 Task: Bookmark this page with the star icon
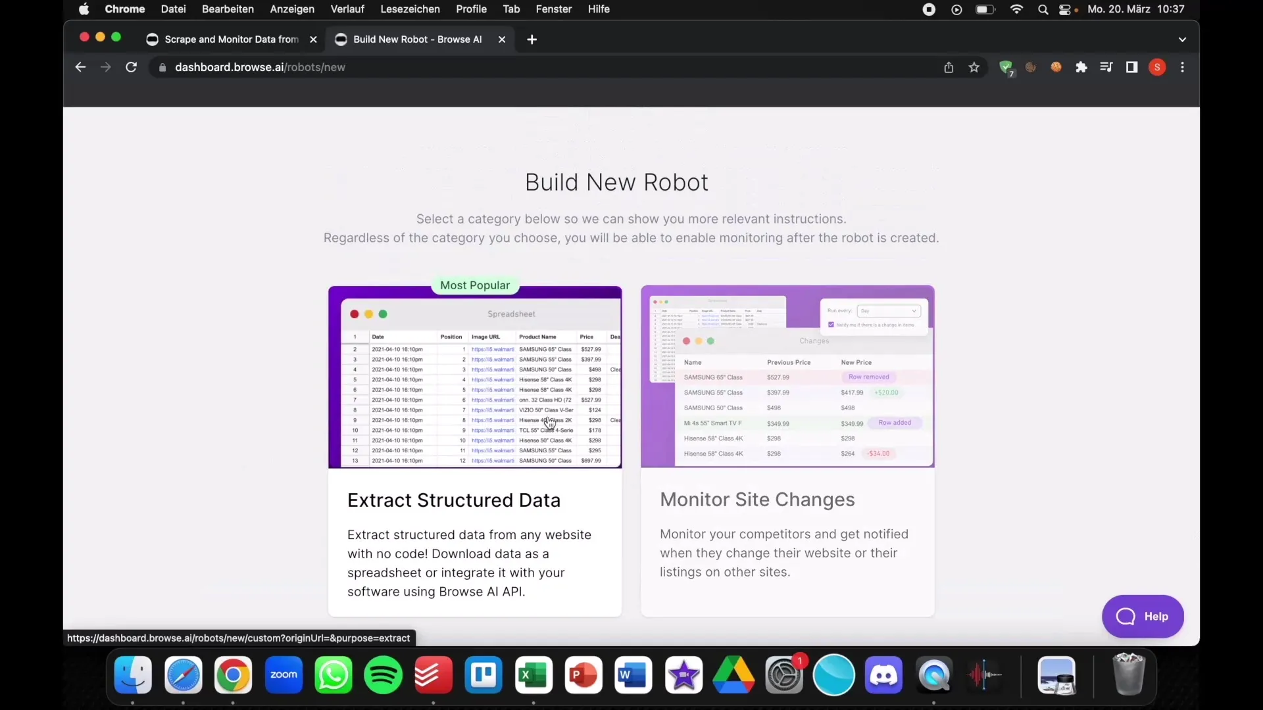pos(974,67)
